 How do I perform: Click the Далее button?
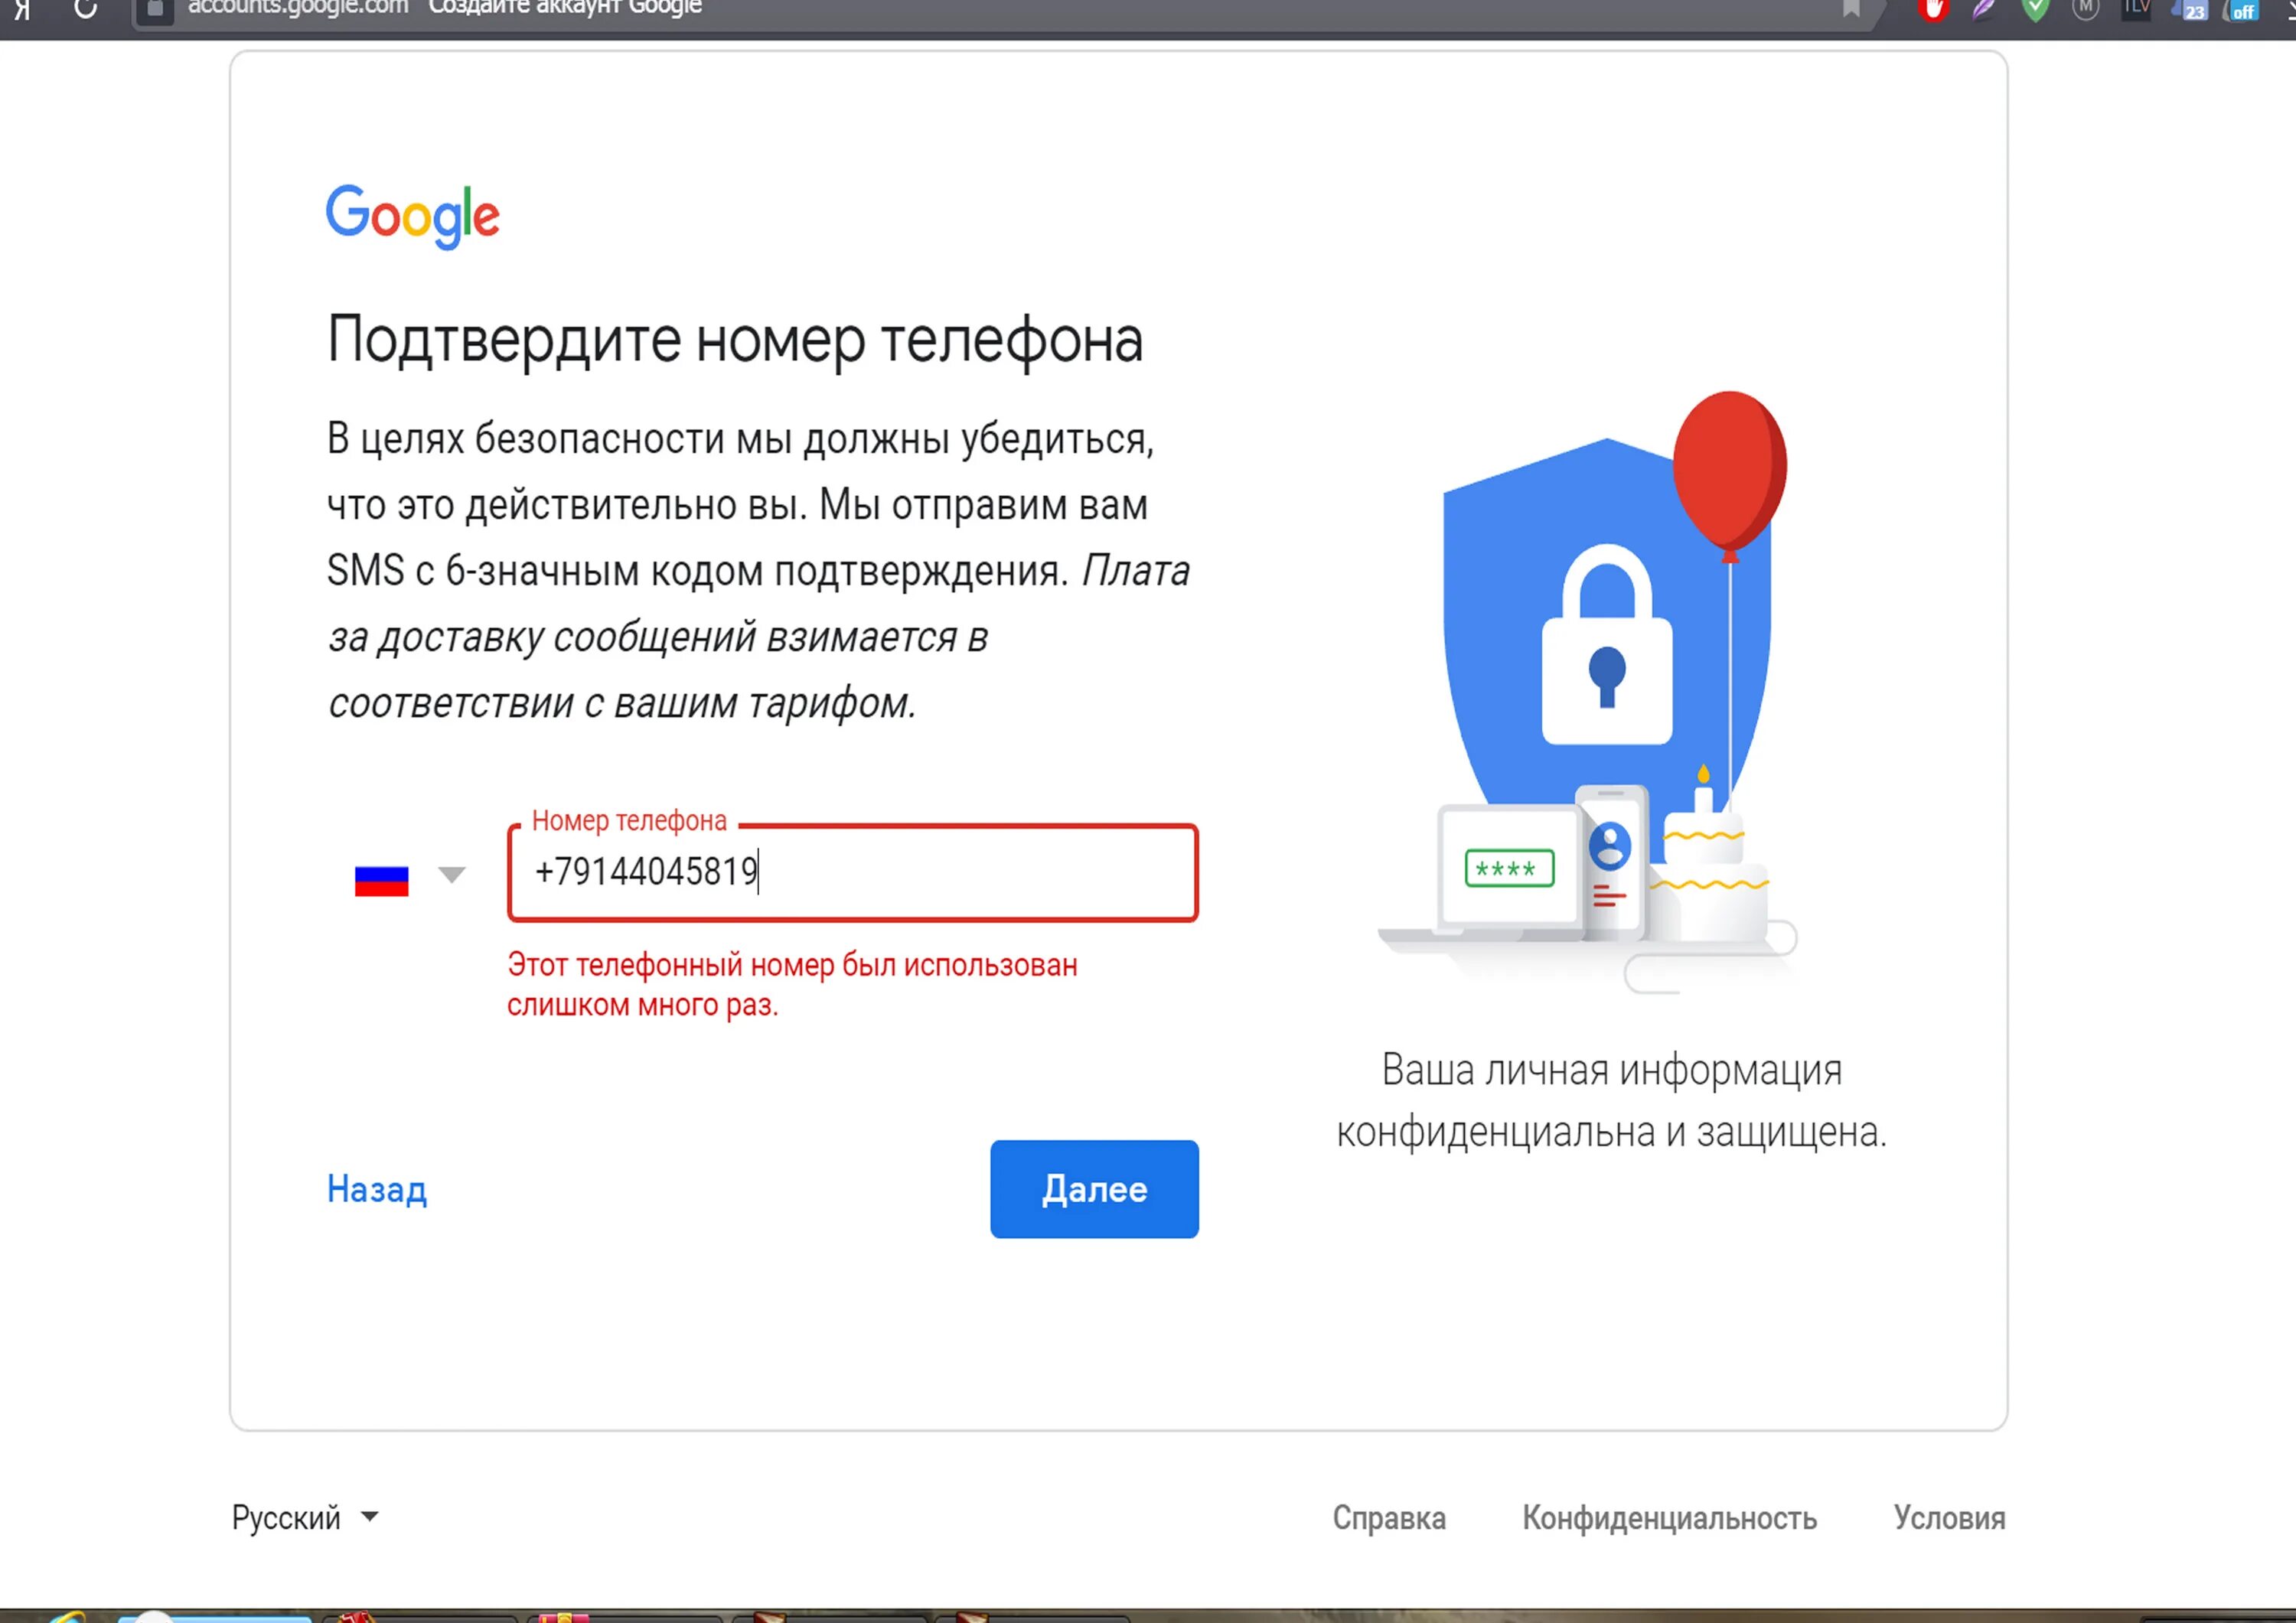[1094, 1189]
